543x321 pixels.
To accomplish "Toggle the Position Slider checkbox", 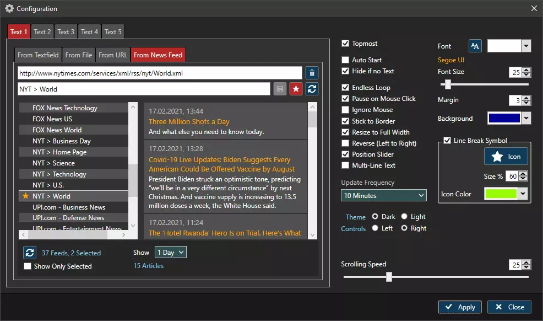I will 345,154.
